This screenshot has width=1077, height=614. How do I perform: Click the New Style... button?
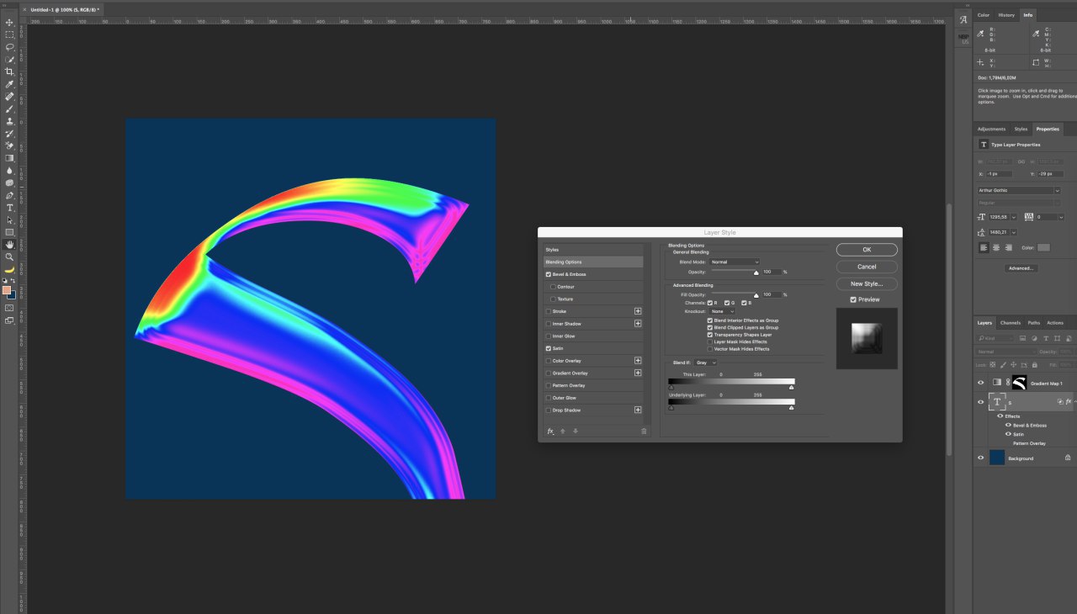[867, 284]
